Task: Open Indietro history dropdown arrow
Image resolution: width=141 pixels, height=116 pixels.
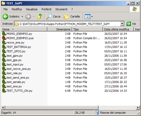Action: click(22, 17)
